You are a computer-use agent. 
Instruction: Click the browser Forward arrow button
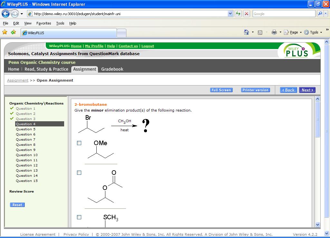15,14
